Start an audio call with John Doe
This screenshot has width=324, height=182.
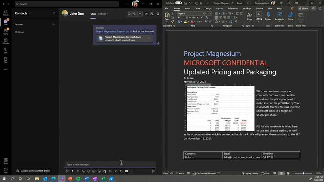click(135, 14)
